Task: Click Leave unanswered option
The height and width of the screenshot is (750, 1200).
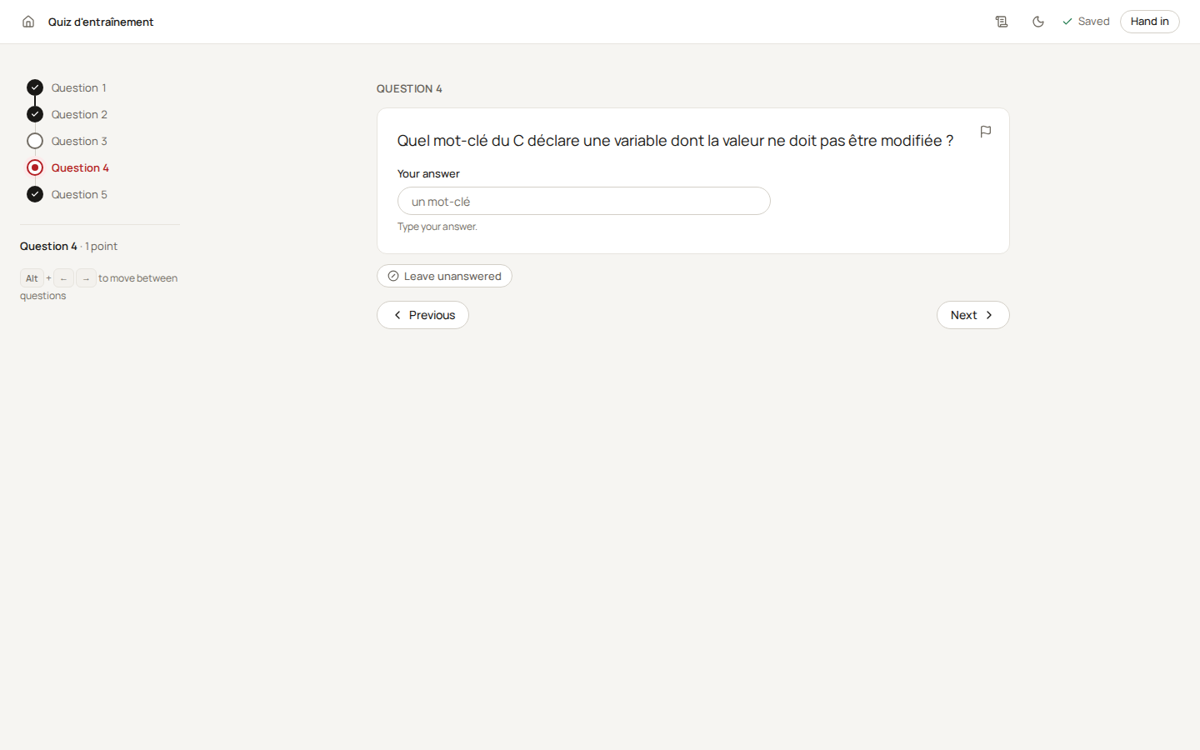Action: pyautogui.click(x=444, y=276)
